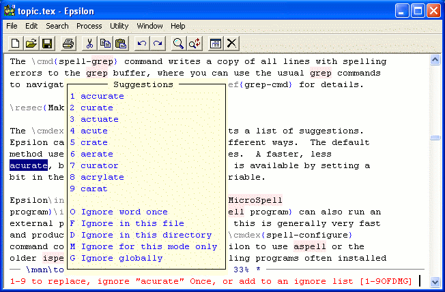Open search with the magnifying glass icon
The width and height of the screenshot is (445, 292).
point(178,44)
